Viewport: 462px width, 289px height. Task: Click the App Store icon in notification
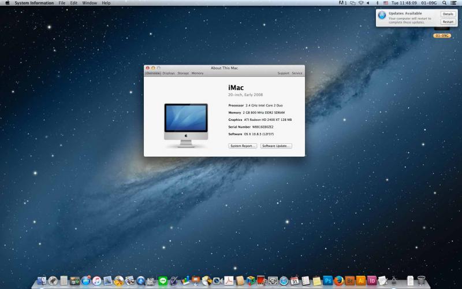tap(382, 16)
